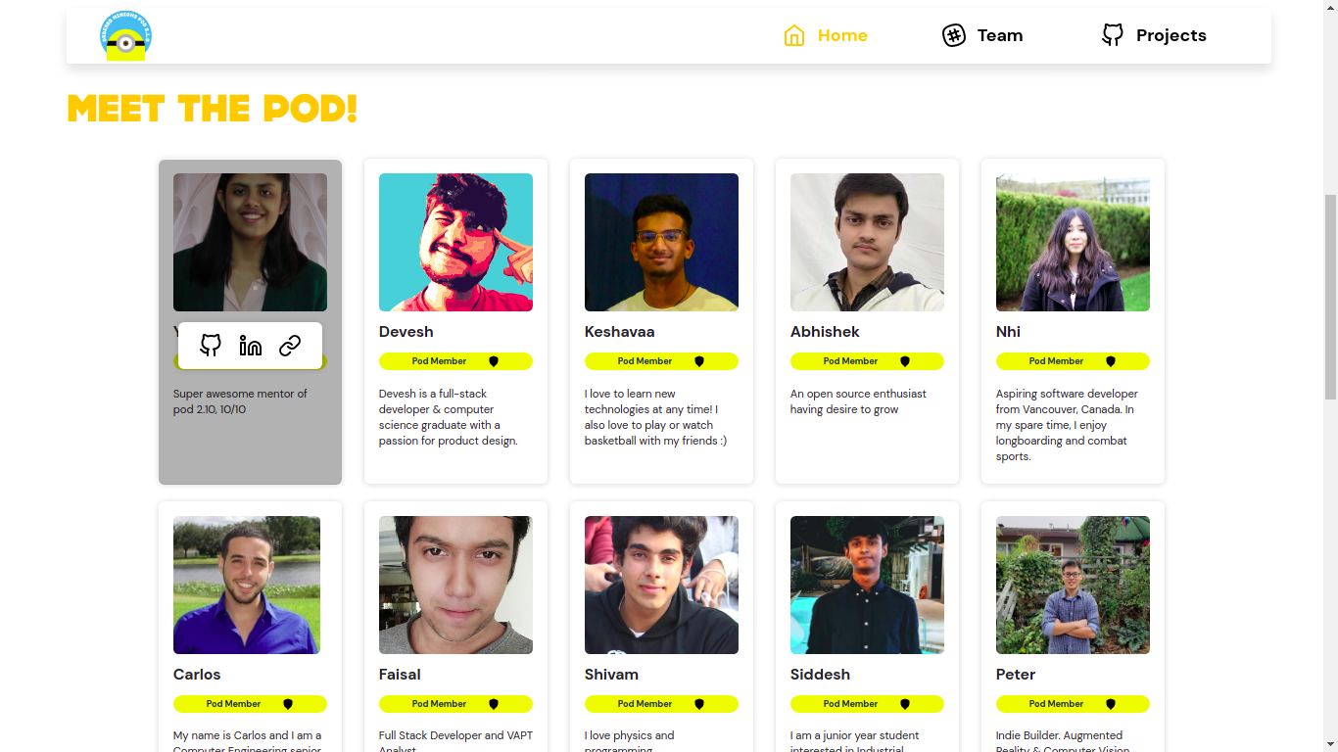Viewport: 1338px width, 752px height.
Task: Click the shield icon on Abhishek's badge
Action: [x=905, y=361]
